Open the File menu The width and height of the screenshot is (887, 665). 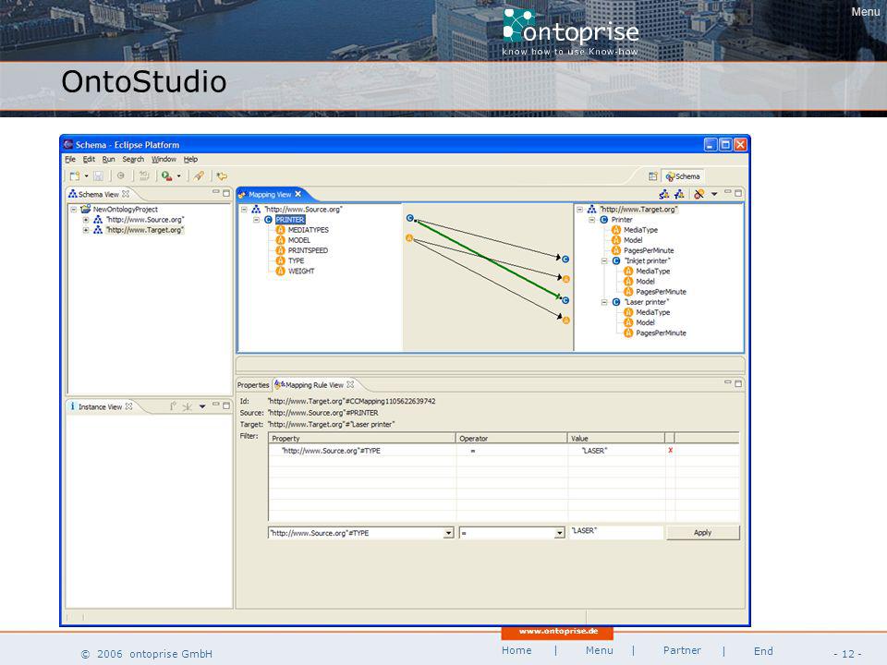[x=70, y=160]
